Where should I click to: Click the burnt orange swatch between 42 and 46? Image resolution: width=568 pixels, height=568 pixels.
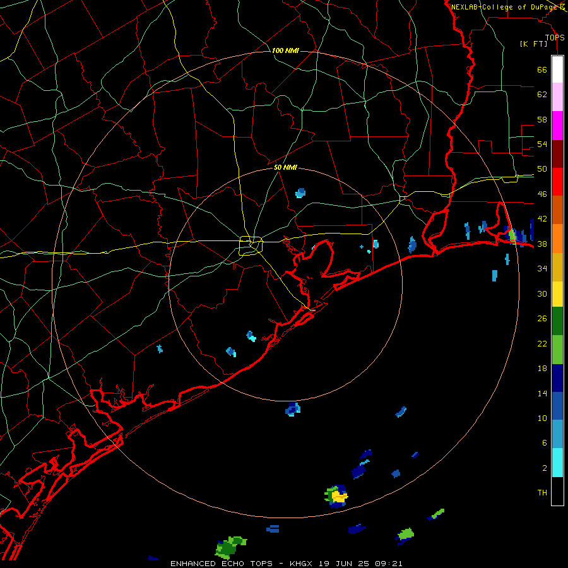(x=557, y=210)
